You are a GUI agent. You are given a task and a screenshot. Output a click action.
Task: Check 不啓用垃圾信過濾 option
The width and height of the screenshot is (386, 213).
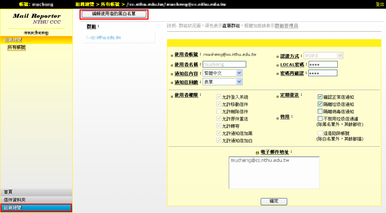point(320,118)
